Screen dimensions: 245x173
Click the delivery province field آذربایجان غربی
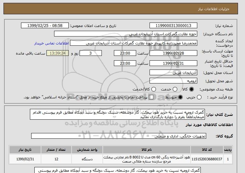point(173,73)
